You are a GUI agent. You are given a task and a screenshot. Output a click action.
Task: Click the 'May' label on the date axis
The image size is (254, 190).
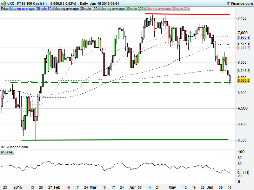(x=172, y=187)
